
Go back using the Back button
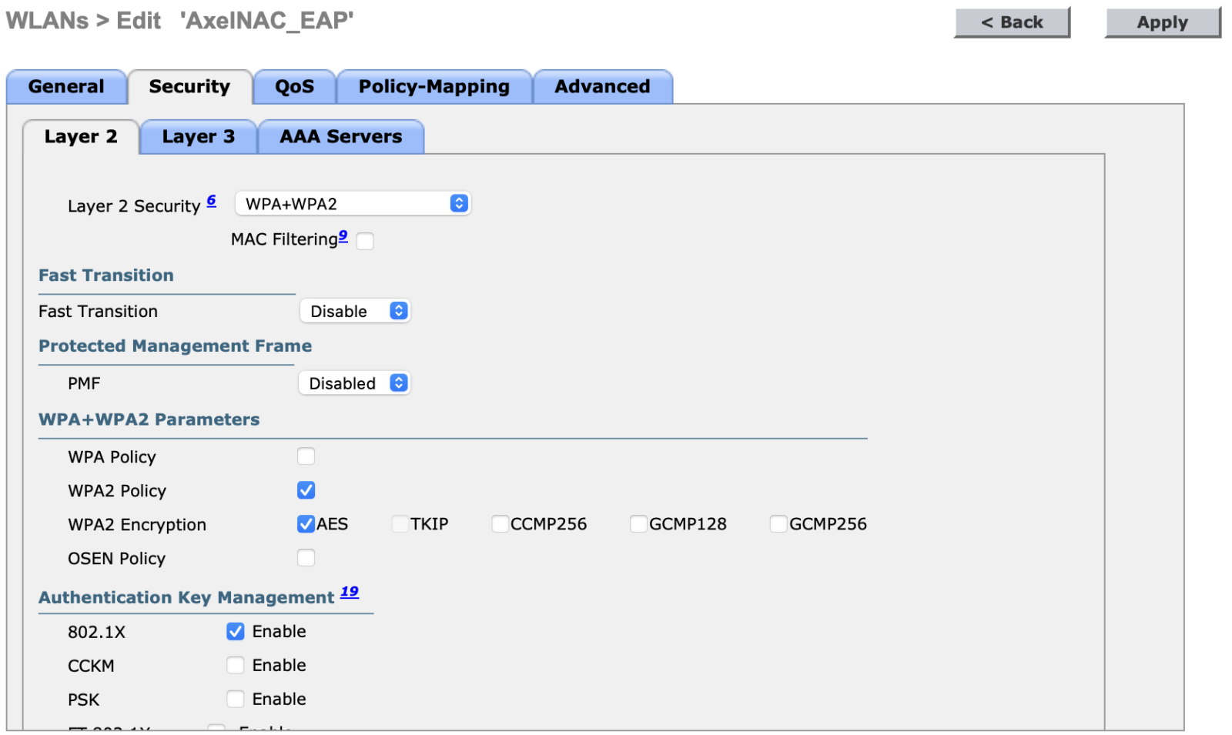(1012, 22)
